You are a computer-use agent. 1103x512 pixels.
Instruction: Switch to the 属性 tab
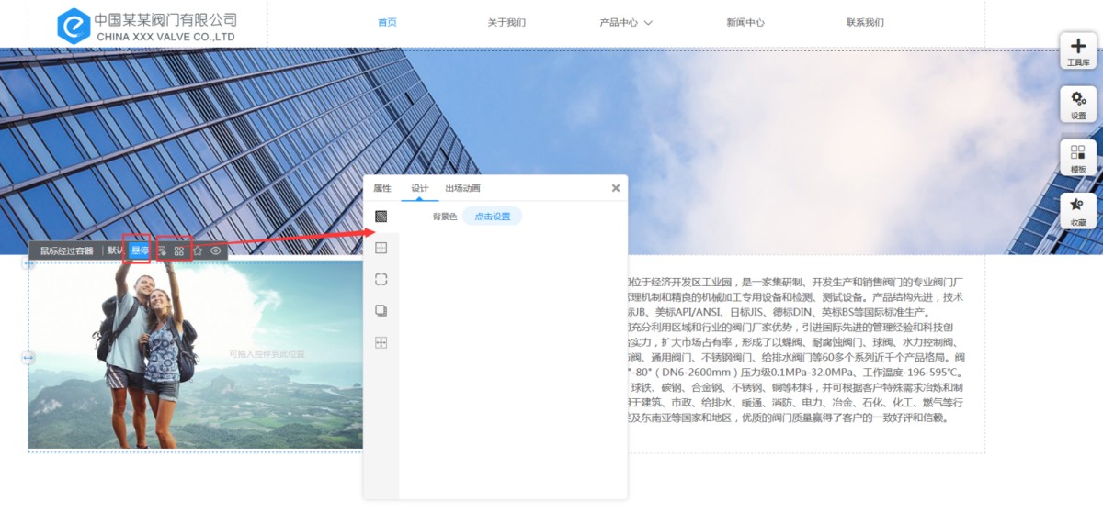point(382,188)
